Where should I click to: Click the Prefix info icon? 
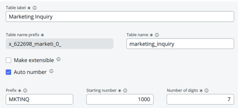point(25,91)
